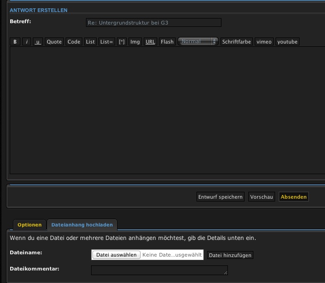Apply italic with the i button
325x283 pixels.
pyautogui.click(x=26, y=42)
